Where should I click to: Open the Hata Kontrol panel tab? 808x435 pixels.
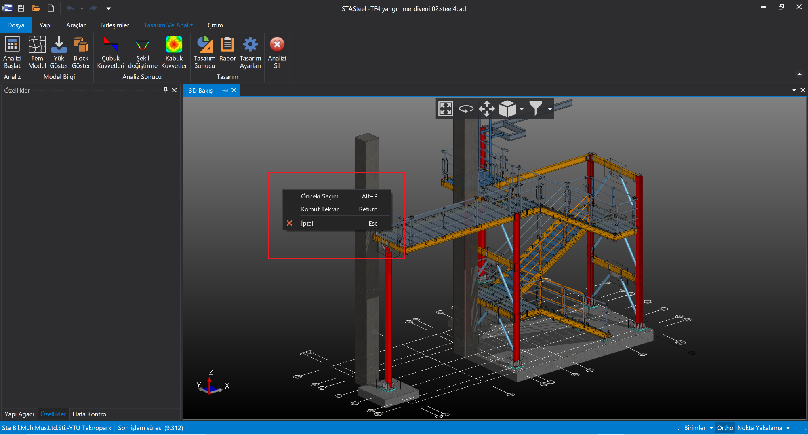(90, 414)
